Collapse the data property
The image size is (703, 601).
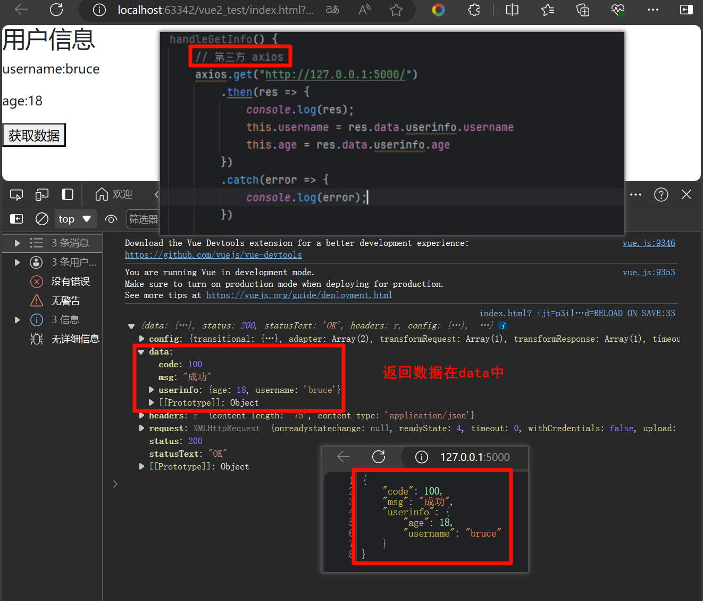click(141, 351)
